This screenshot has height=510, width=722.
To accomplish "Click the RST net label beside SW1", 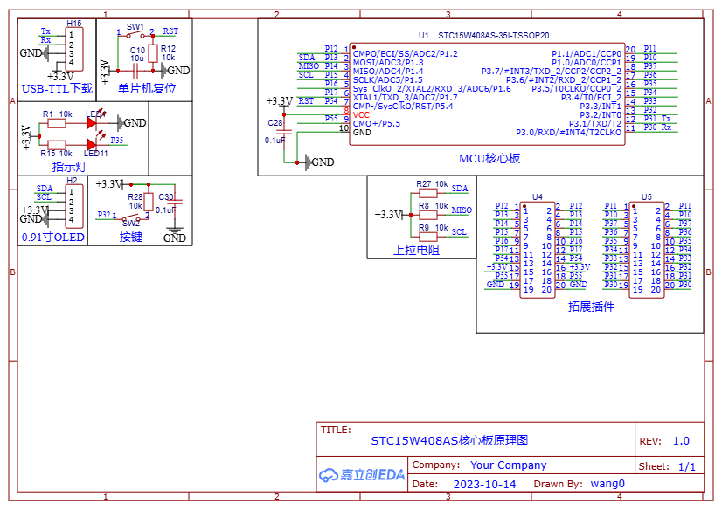I will 170,31.
